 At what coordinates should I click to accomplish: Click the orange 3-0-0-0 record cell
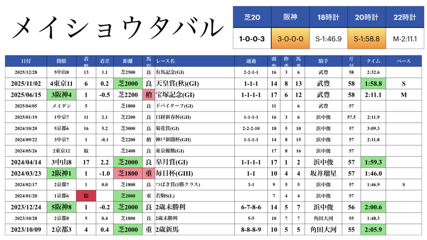(x=290, y=39)
